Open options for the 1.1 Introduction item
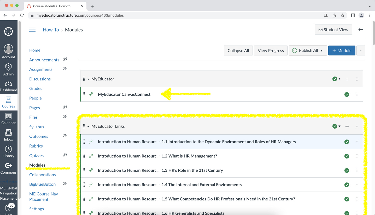375x215 pixels. click(357, 142)
